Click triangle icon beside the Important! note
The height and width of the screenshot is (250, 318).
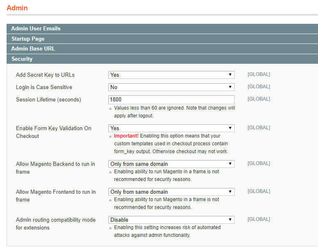point(110,136)
